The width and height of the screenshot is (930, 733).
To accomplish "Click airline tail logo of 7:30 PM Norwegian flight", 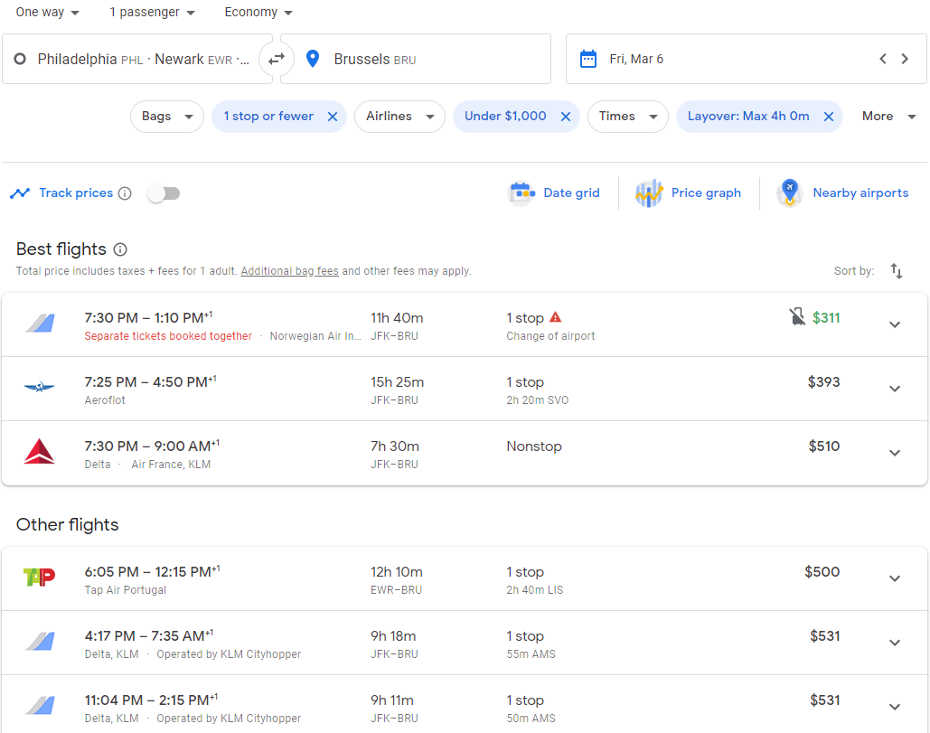I will click(40, 324).
